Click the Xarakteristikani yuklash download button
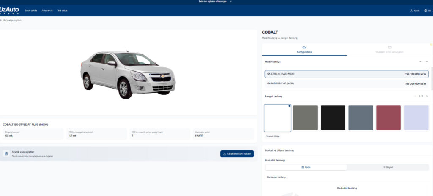Viewport: 433px width, 196px height. click(x=237, y=154)
